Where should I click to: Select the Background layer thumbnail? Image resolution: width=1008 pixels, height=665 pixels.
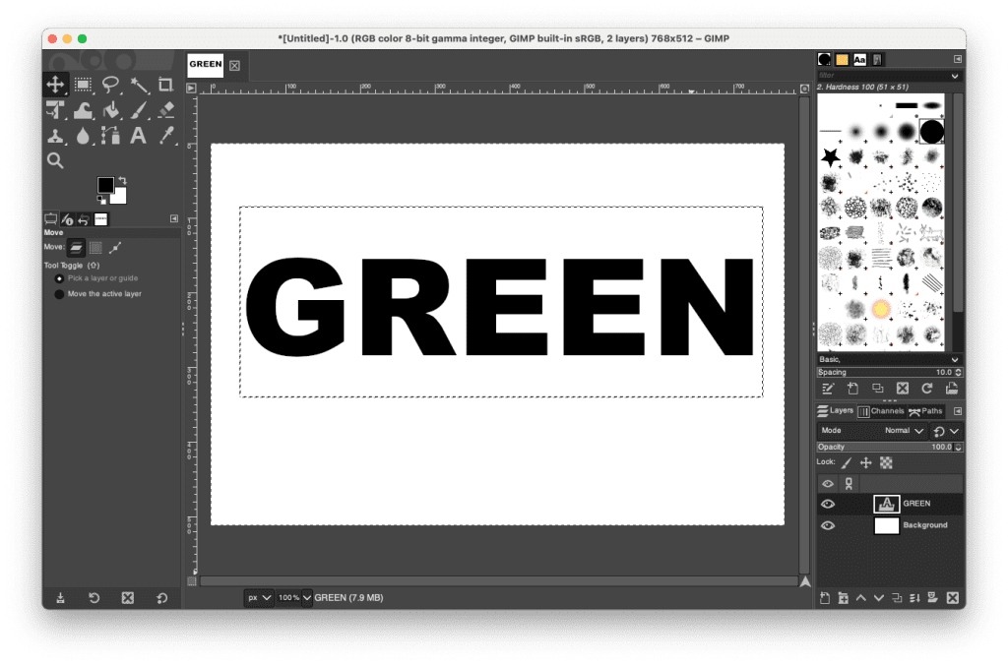(887, 525)
